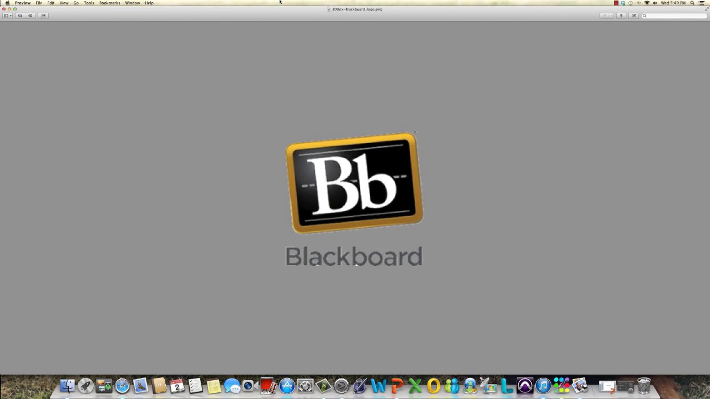Open the Bookmarks menu

click(x=109, y=3)
